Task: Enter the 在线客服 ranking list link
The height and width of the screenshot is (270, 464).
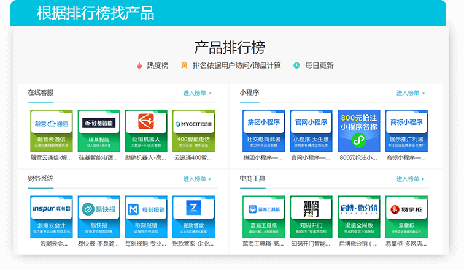Action: pos(197,93)
